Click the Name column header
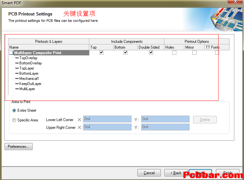This screenshot has height=180, width=244. [x=49, y=47]
